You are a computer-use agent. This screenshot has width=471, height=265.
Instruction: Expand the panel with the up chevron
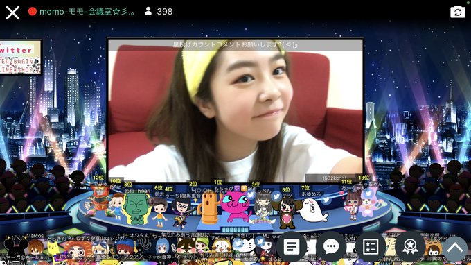point(455,248)
